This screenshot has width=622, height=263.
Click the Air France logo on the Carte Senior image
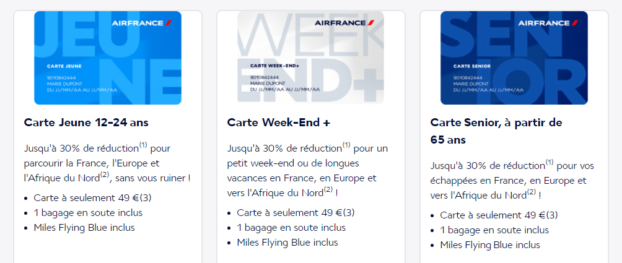coord(547,24)
